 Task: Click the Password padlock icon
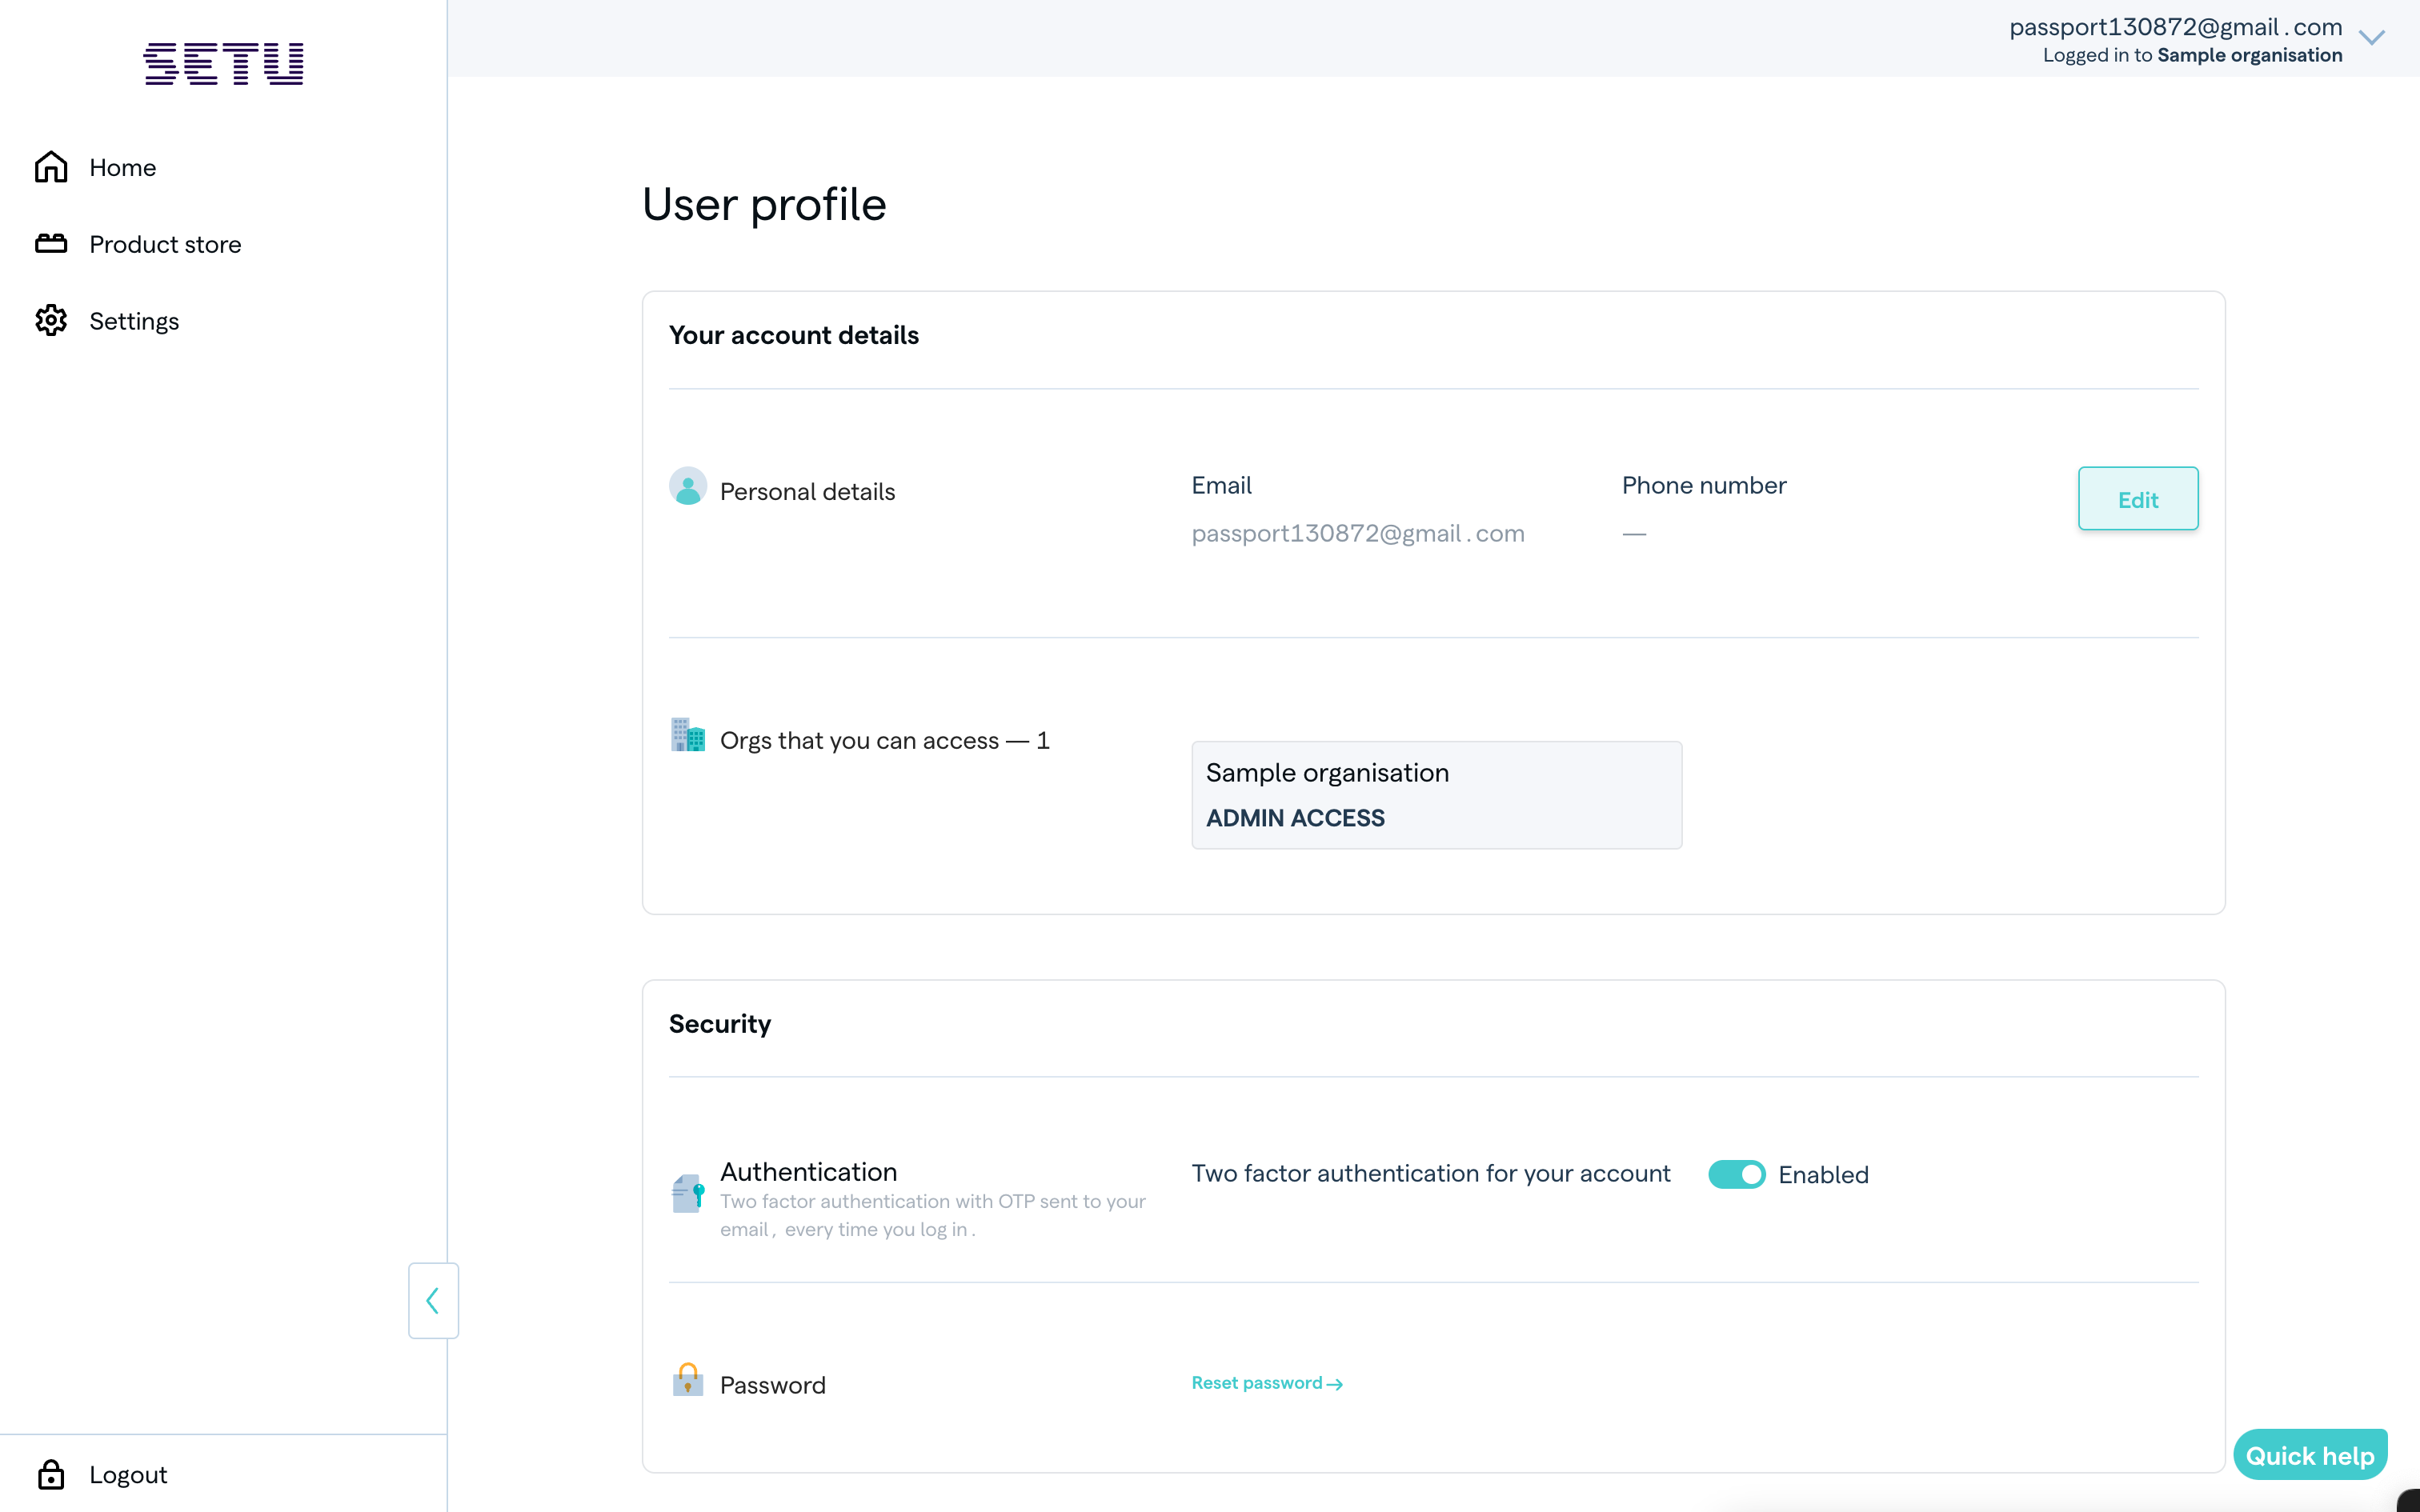(688, 1380)
